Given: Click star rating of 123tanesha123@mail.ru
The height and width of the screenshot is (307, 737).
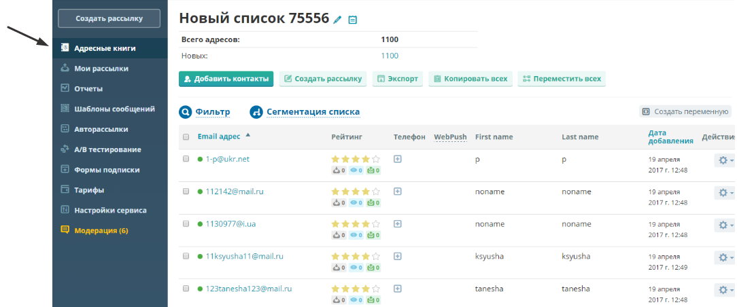Looking at the screenshot, I should (x=356, y=289).
